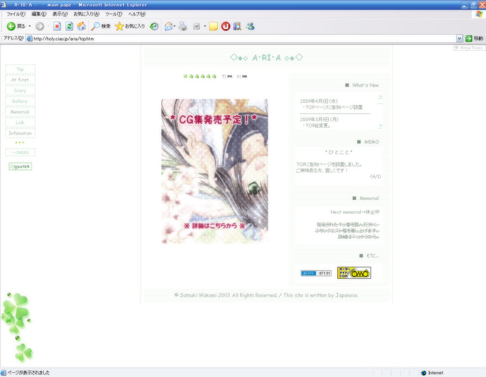Image resolution: width=486 pixels, height=377 pixels.
Task: Open the ツール(T) menu
Action: point(114,14)
